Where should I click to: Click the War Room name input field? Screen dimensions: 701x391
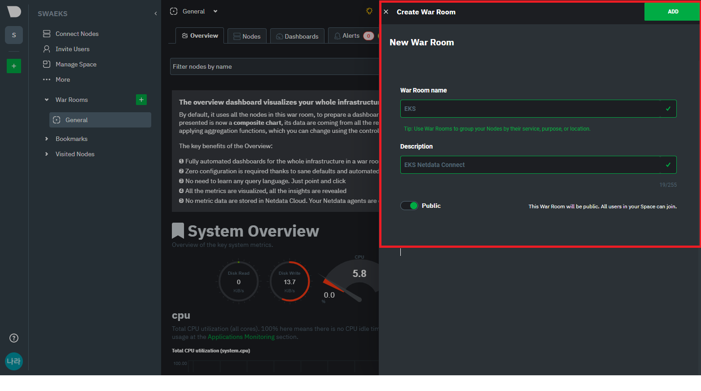pos(538,109)
